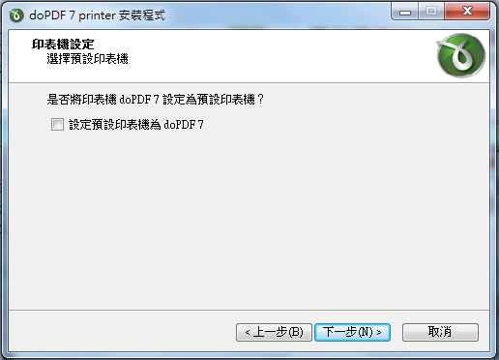Click the 是否將印表機 doPDF 7 question text
This screenshot has height=360, width=499.
[x=156, y=100]
